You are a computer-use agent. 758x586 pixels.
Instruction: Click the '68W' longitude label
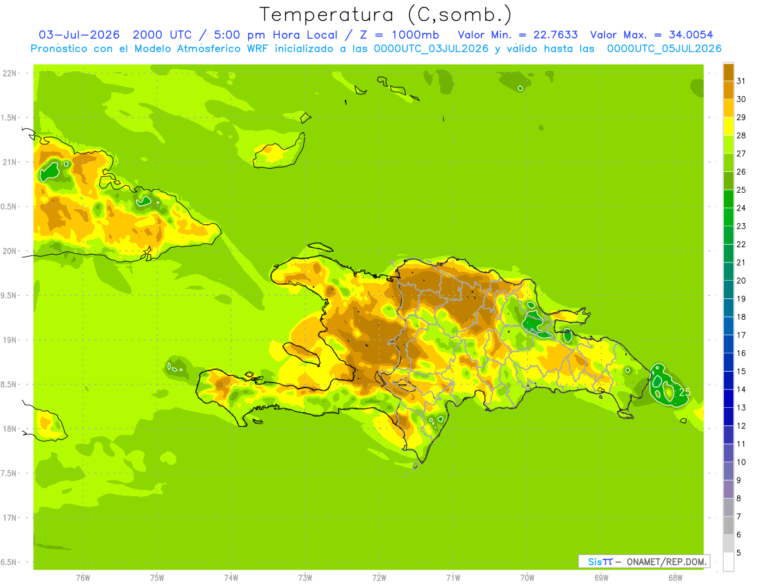coord(675,577)
